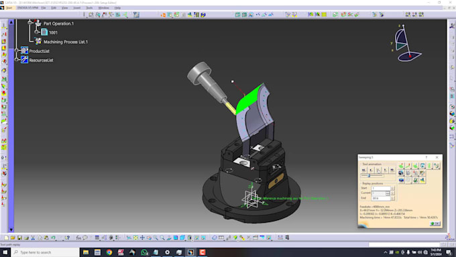
Task: Click the pick button next to End field
Action: click(x=392, y=198)
